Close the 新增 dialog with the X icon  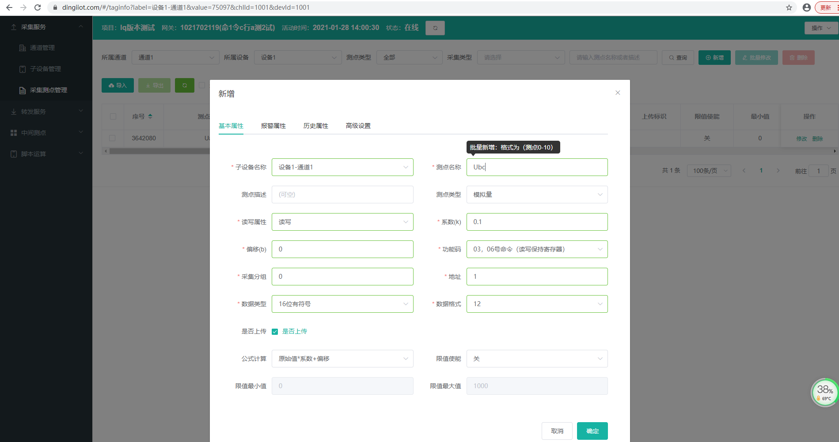618,93
